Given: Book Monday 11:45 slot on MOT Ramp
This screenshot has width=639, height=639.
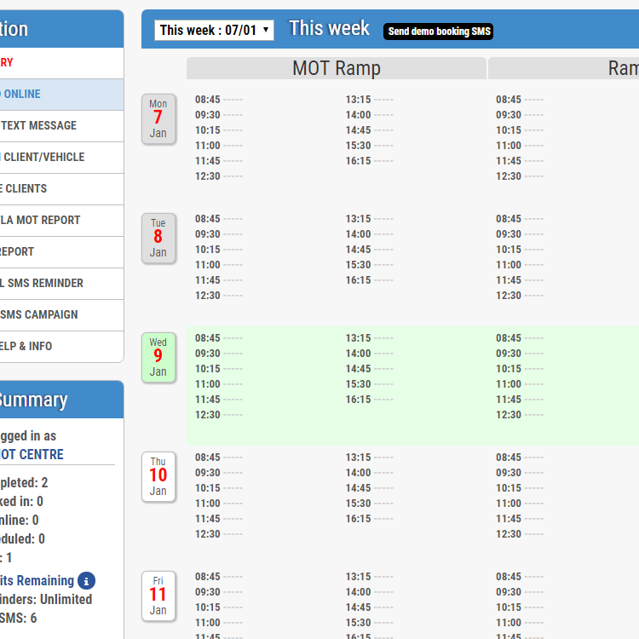Looking at the screenshot, I should point(219,161).
